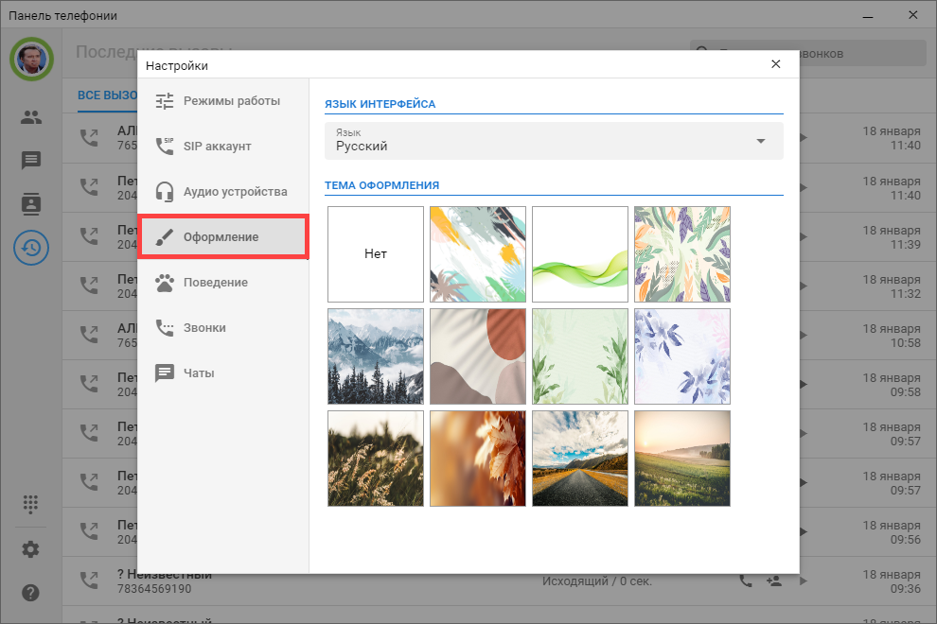Image resolution: width=937 pixels, height=624 pixels.
Task: Pick the green wave theme thumbnail
Action: pyautogui.click(x=580, y=254)
